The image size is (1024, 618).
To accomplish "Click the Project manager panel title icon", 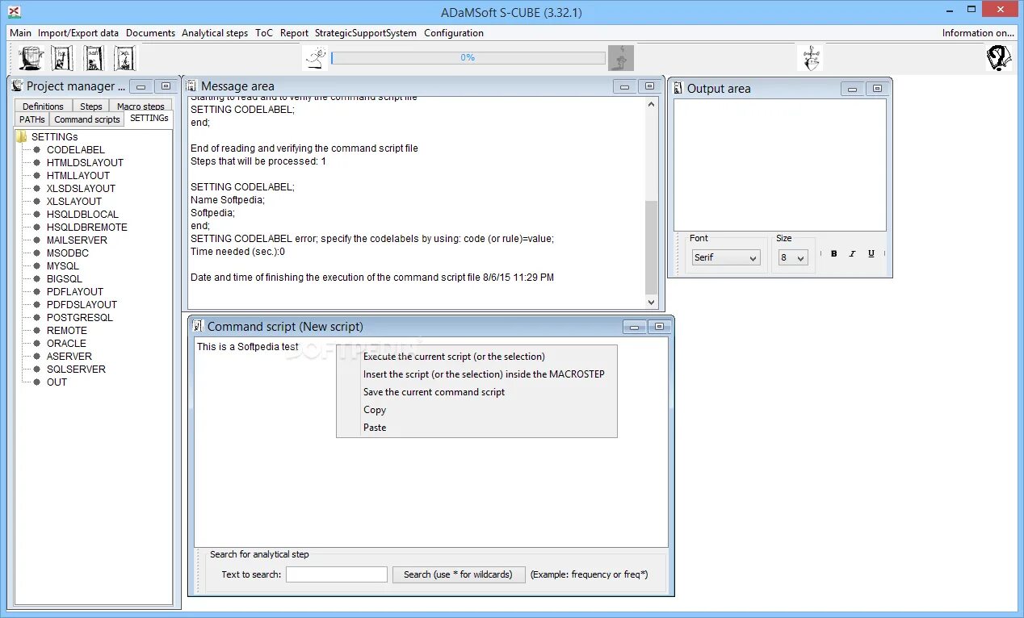I will click(x=18, y=86).
